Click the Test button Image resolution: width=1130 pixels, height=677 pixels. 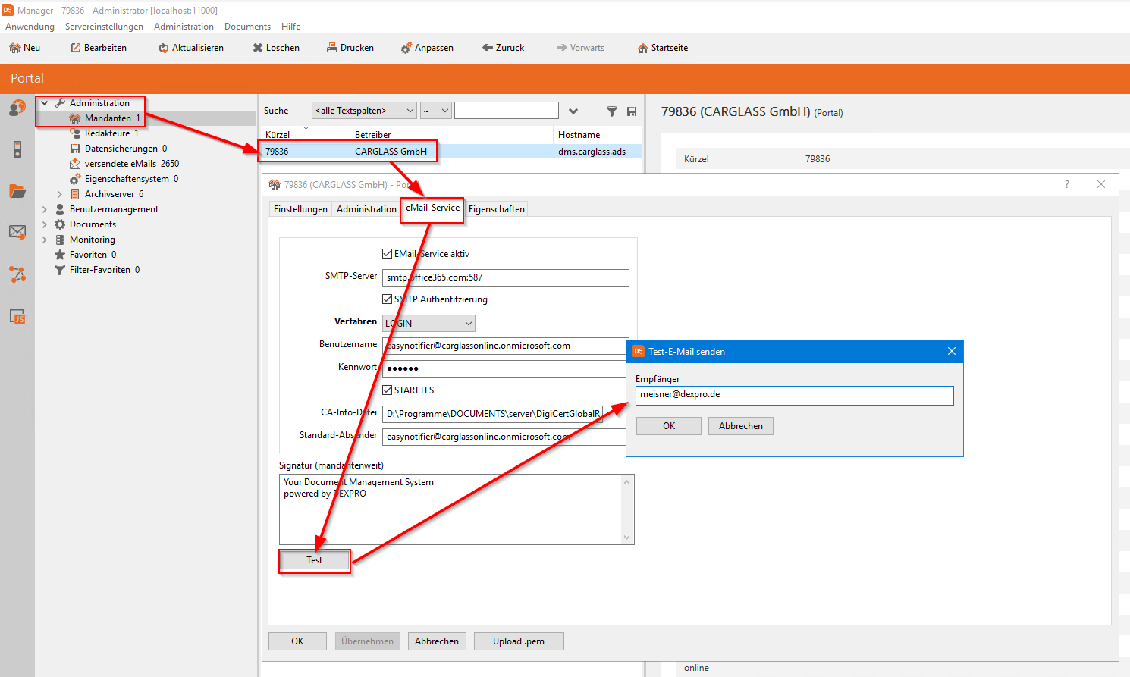[315, 560]
